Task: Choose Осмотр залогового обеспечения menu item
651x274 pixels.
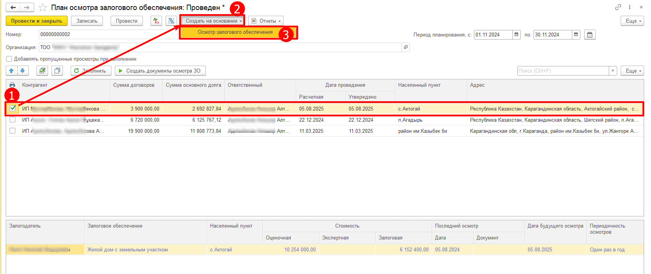Action: point(235,32)
